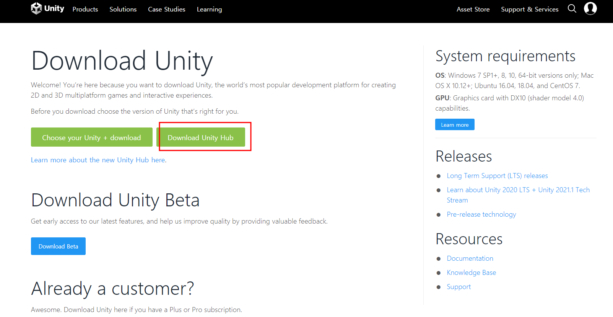Viewport: 613px width, 317px height.
Task: Open the Documentation resource link
Action: (x=470, y=258)
